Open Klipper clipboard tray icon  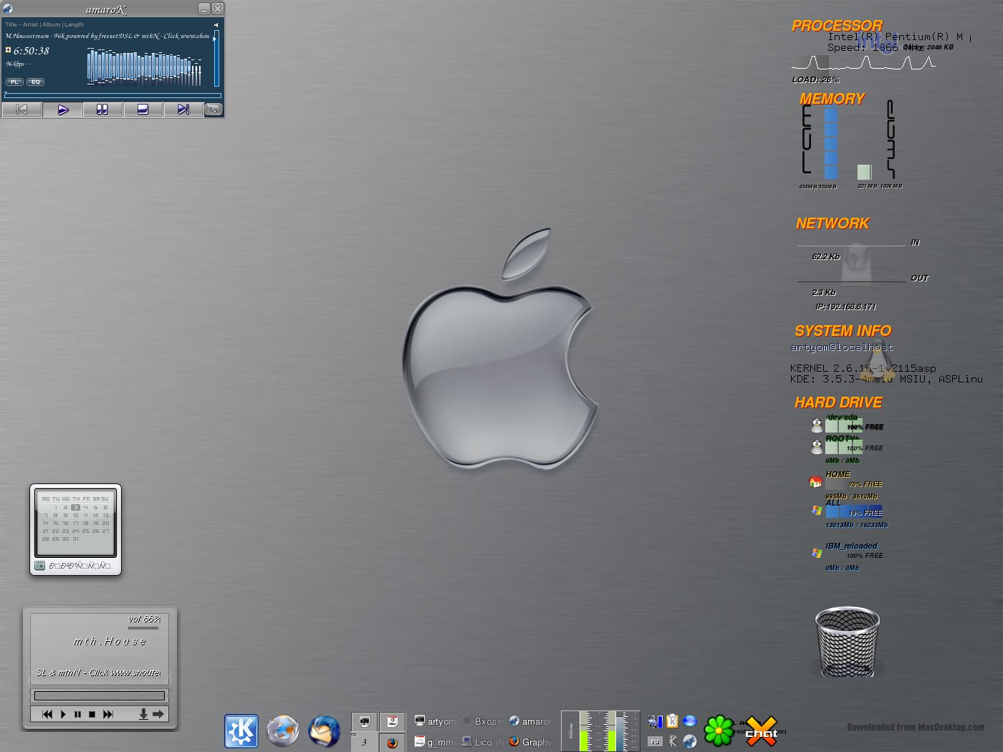click(x=672, y=721)
